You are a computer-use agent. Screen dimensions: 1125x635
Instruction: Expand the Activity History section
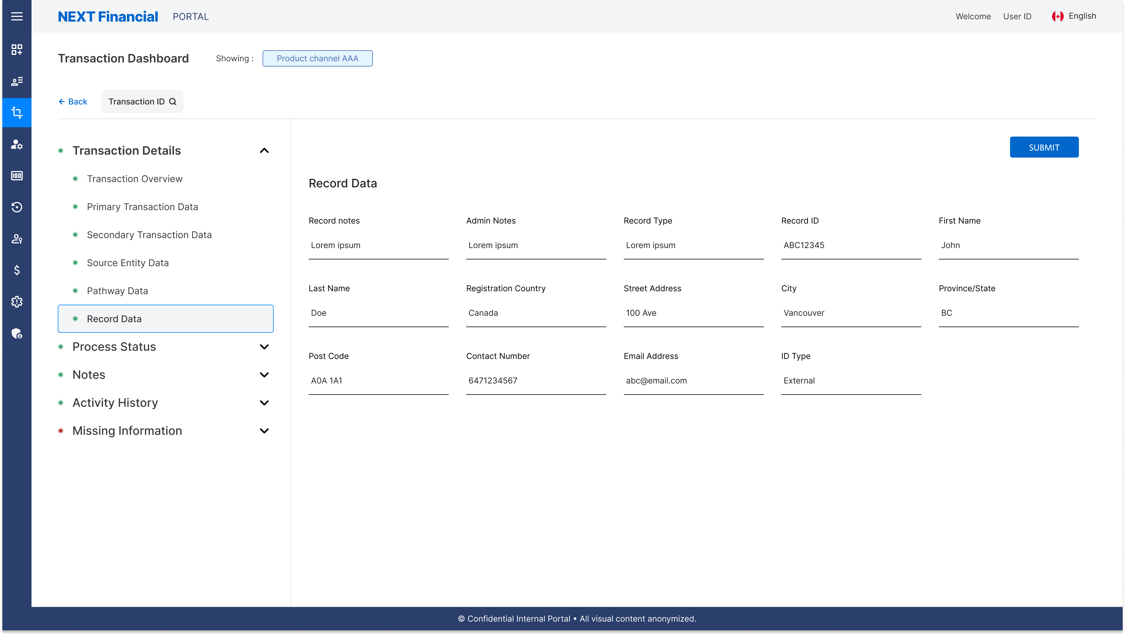264,403
